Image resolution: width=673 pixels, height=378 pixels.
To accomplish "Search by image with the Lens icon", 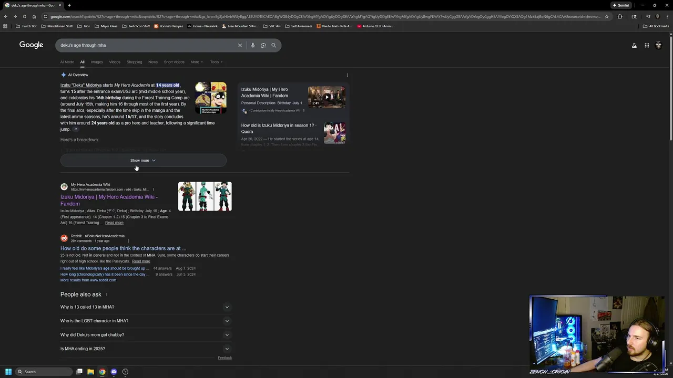I will pyautogui.click(x=263, y=45).
